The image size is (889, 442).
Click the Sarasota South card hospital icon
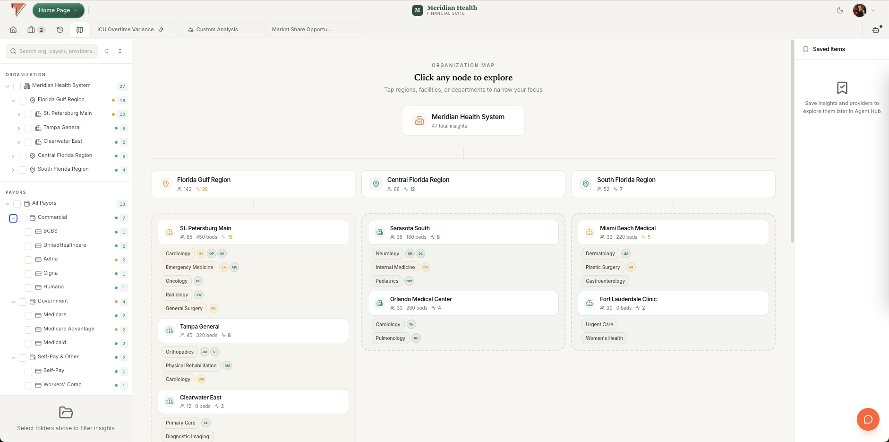(x=380, y=232)
